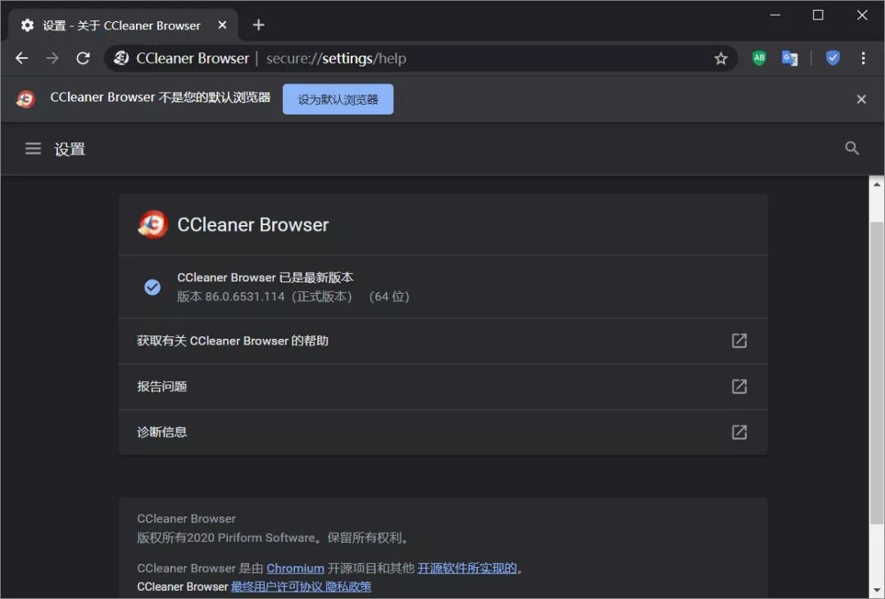Click the scrollbar up arrow

877,184
